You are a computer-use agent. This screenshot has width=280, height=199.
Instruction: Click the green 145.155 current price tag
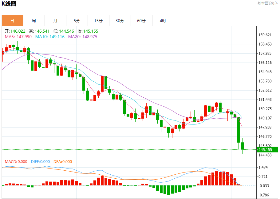(267, 150)
